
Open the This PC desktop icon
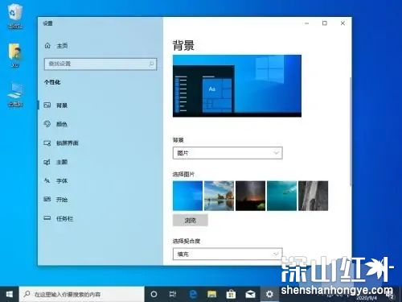coord(15,95)
